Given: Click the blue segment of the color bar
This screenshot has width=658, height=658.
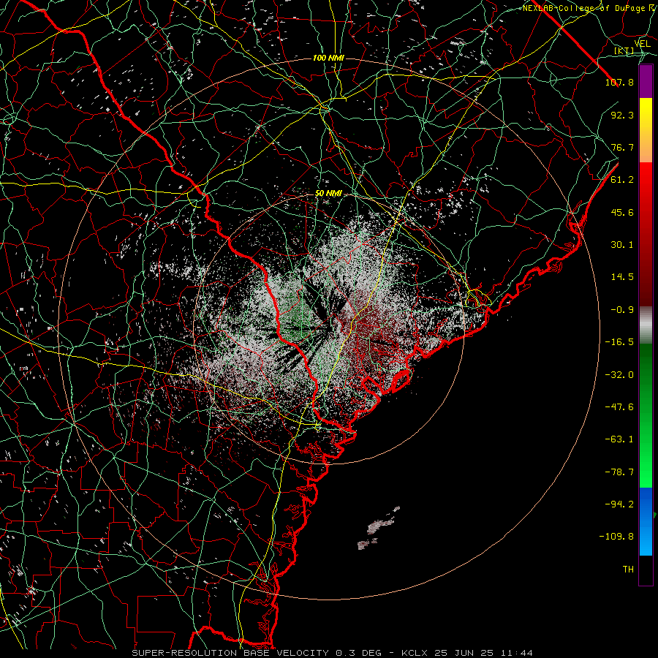Looking at the screenshot, I should point(646,521).
